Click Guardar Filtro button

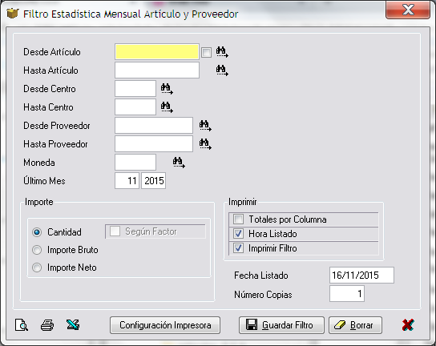(281, 325)
